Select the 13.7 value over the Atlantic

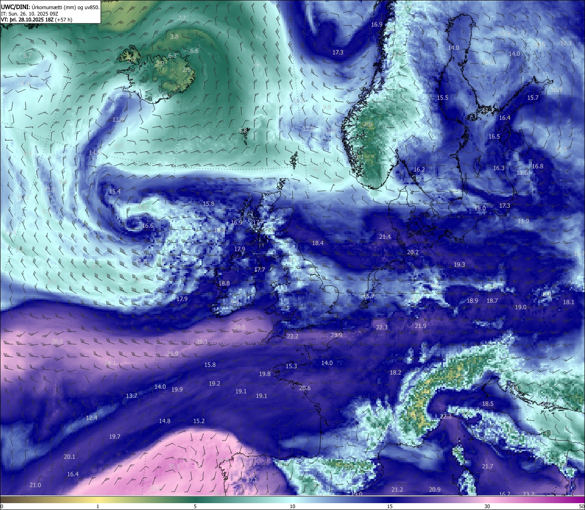click(x=132, y=396)
